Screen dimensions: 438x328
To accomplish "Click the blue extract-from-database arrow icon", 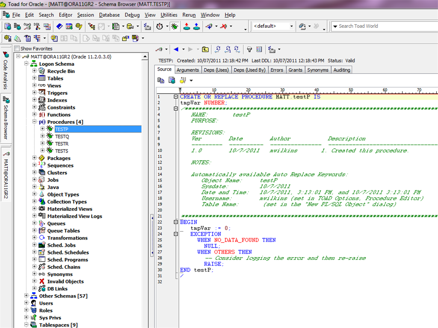I will point(196,26).
